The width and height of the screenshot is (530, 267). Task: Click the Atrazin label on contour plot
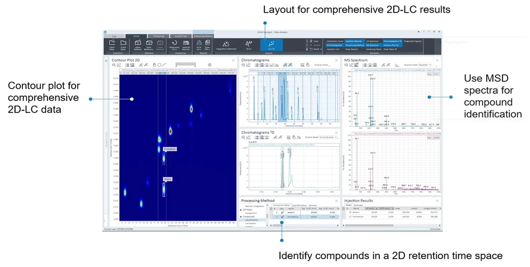168,179
